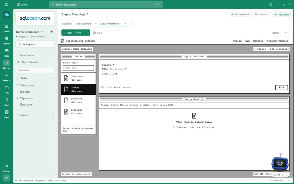Screen dimensions: 294x184
Task: Open the Cove sparkle icon in sidebar
Action: click(x=6, y=102)
